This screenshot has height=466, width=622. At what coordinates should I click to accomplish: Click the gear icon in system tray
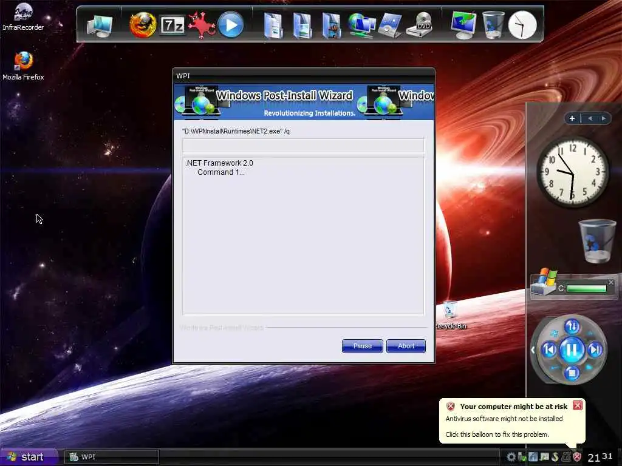(x=511, y=458)
